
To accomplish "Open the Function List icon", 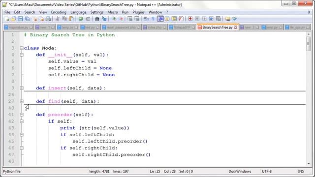I will [181, 19].
